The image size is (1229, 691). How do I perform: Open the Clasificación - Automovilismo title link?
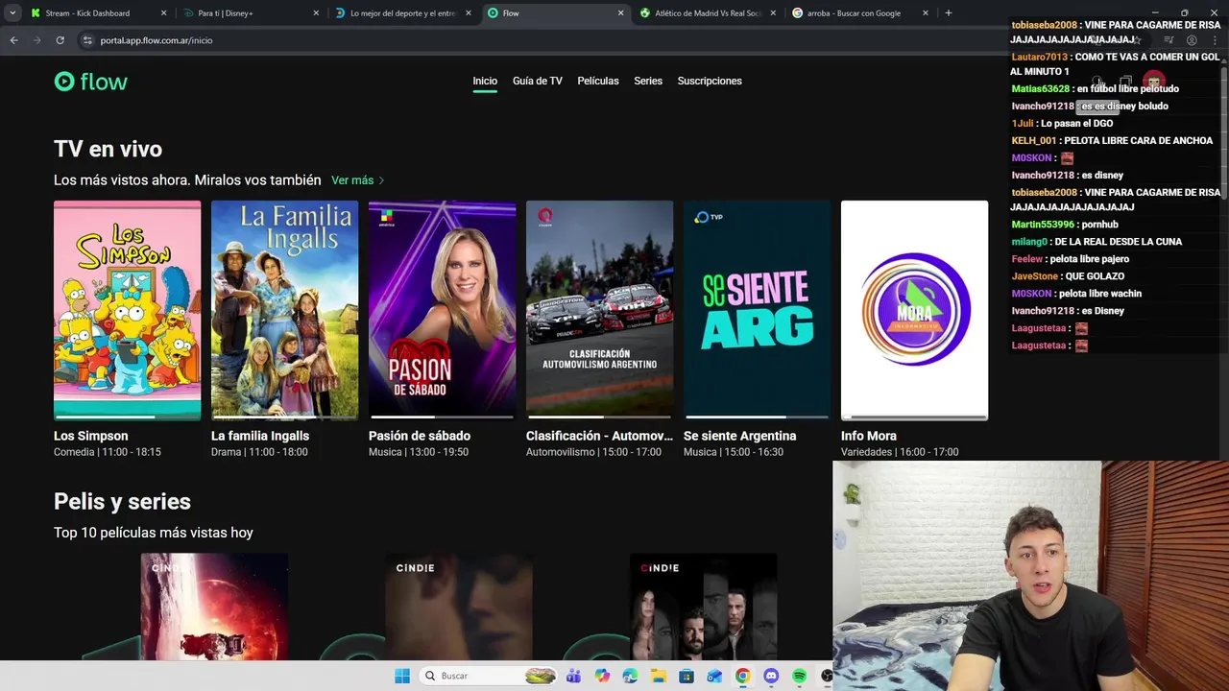(x=599, y=436)
